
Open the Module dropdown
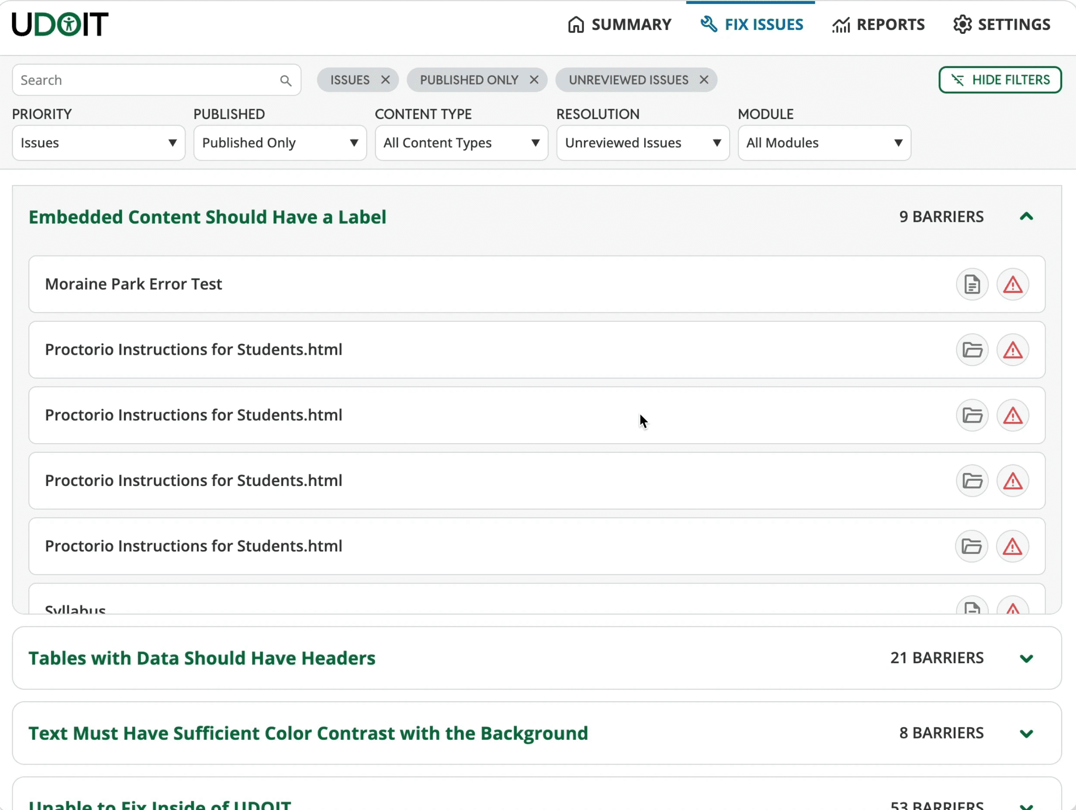[824, 143]
